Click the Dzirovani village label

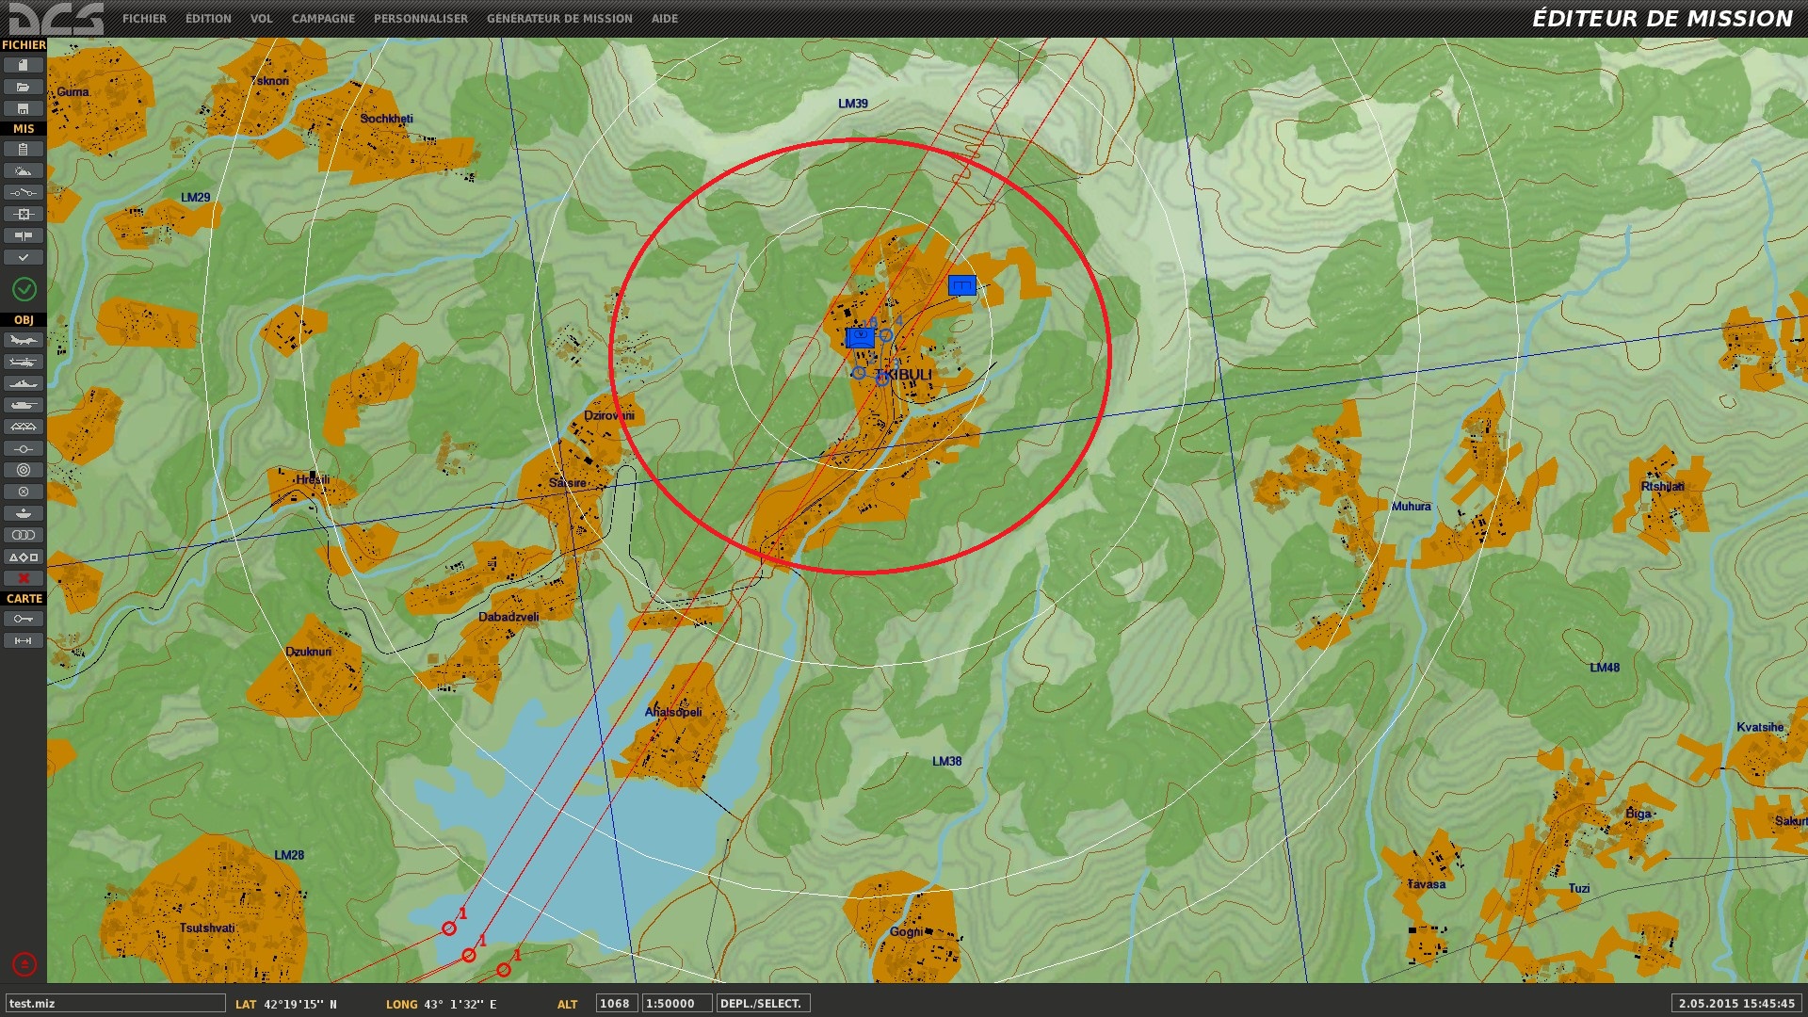pyautogui.click(x=608, y=415)
